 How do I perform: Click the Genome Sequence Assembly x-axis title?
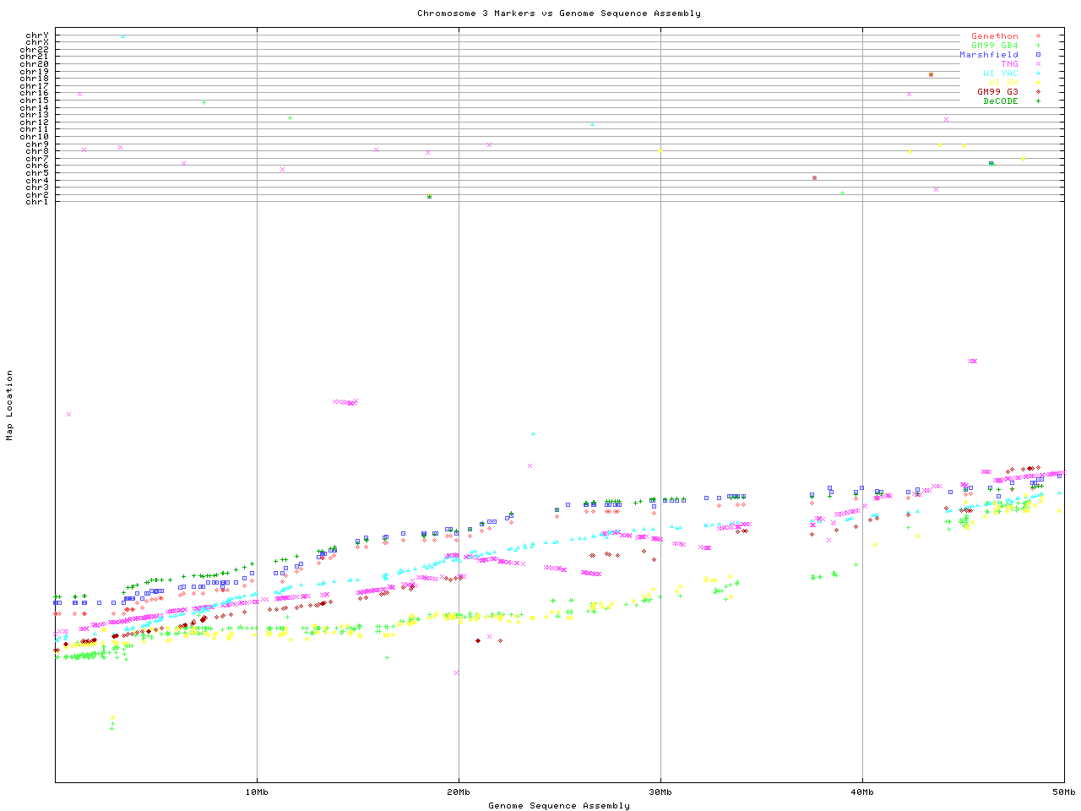coord(558,805)
